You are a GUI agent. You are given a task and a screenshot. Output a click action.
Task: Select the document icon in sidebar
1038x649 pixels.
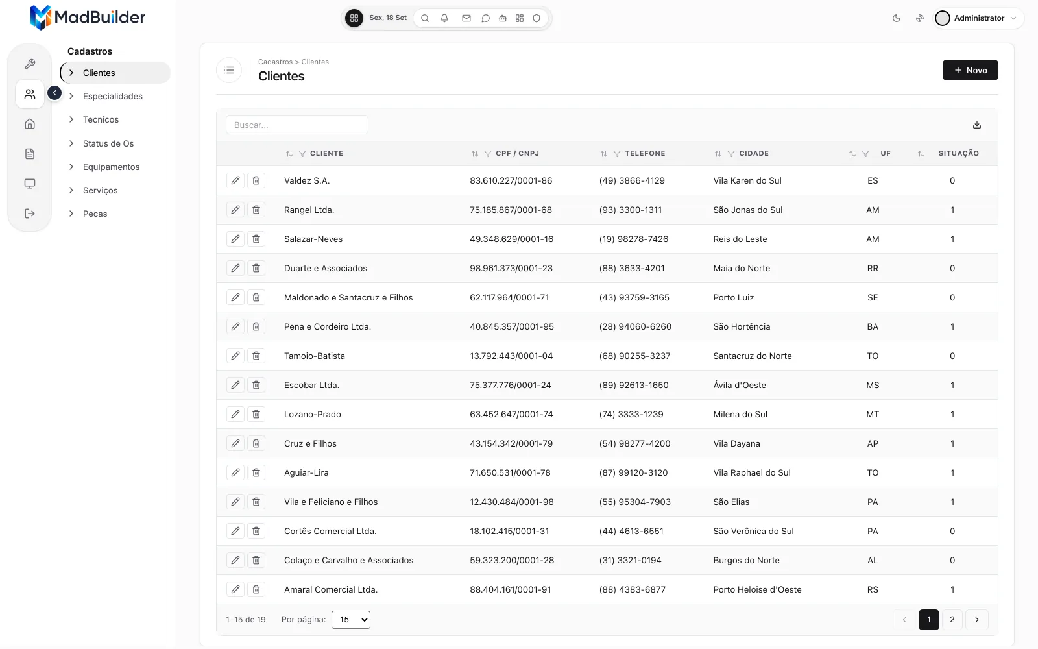pos(30,154)
